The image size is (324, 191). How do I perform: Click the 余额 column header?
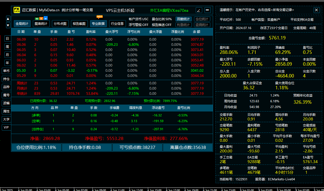tap(196, 32)
